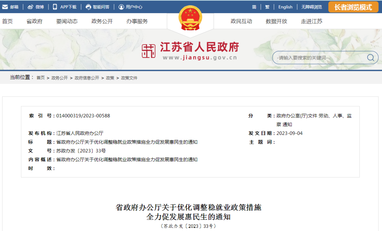
Task: Open the Weibo icon link
Action: pyautogui.click(x=30, y=7)
